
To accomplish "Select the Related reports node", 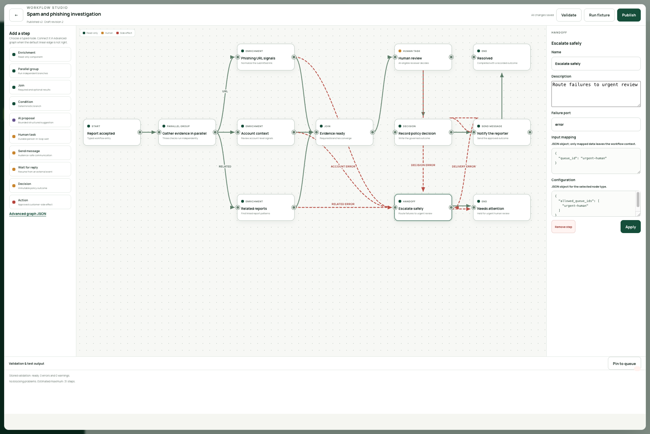I will pos(266,207).
